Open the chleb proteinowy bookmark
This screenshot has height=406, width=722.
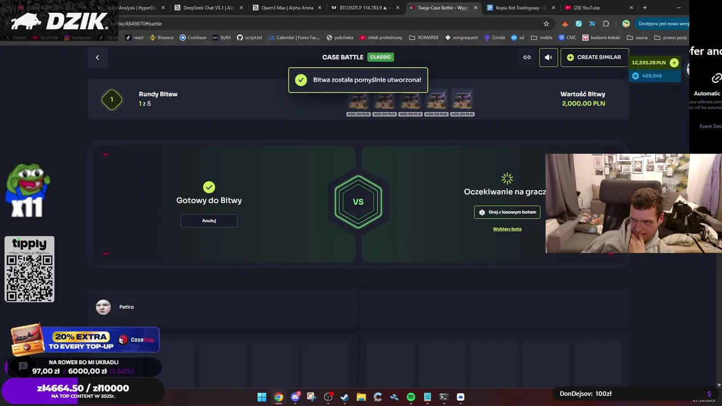click(381, 38)
